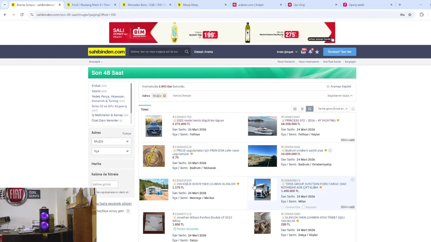Screen dimensions: 431x242
Task: Open the Tarihe göre sort dropdown
Action: pyautogui.click(x=332, y=109)
